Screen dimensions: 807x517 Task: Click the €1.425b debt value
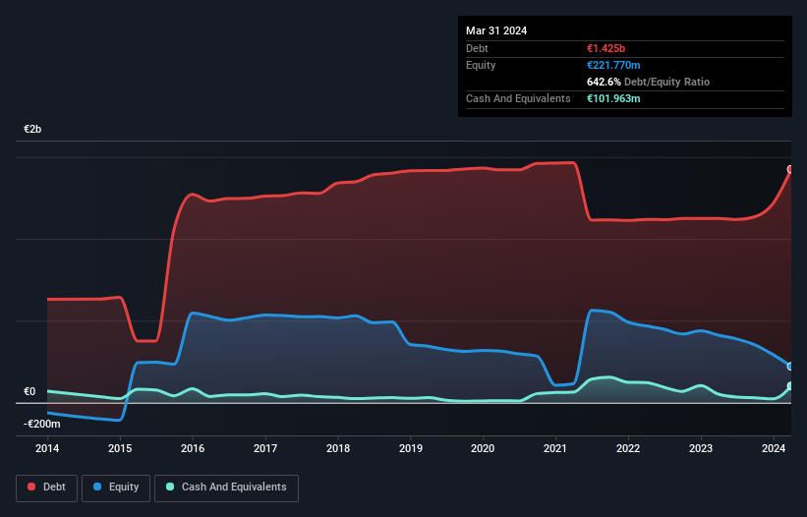coord(605,48)
